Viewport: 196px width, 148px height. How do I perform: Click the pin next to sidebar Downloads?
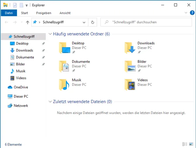click(x=43, y=51)
